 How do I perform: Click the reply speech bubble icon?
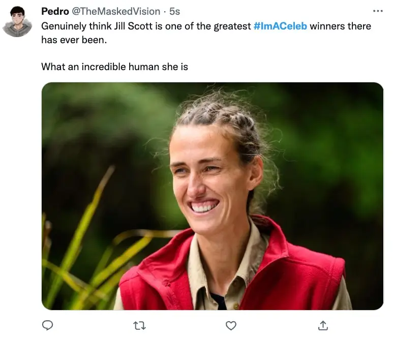(x=48, y=325)
